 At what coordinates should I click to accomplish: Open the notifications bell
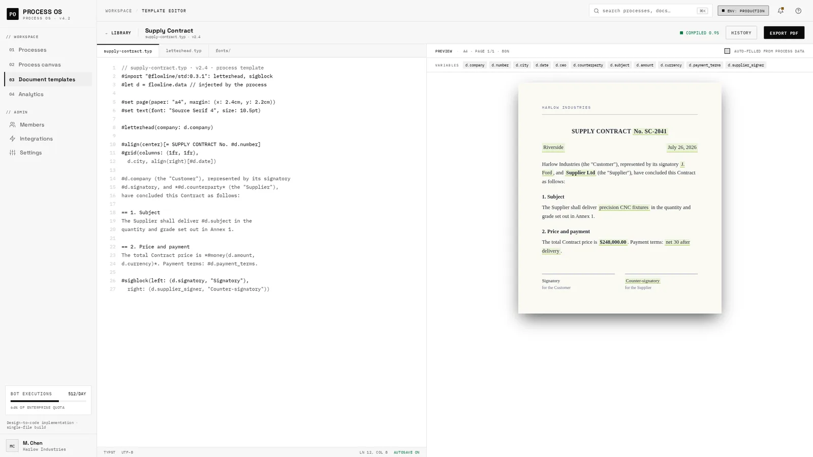pyautogui.click(x=780, y=11)
